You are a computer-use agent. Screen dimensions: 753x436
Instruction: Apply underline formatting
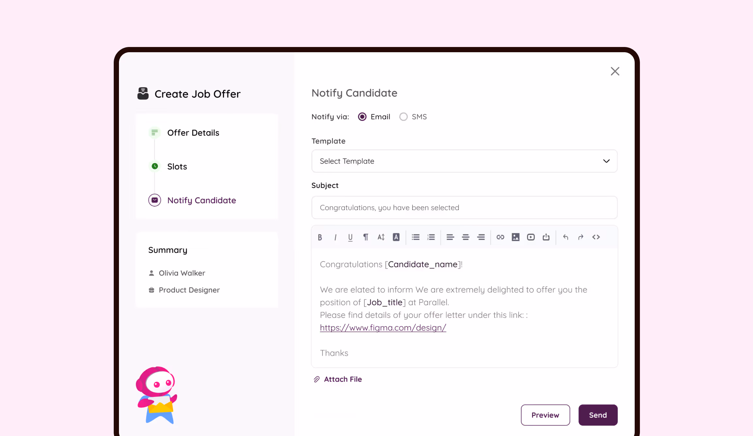click(x=350, y=237)
